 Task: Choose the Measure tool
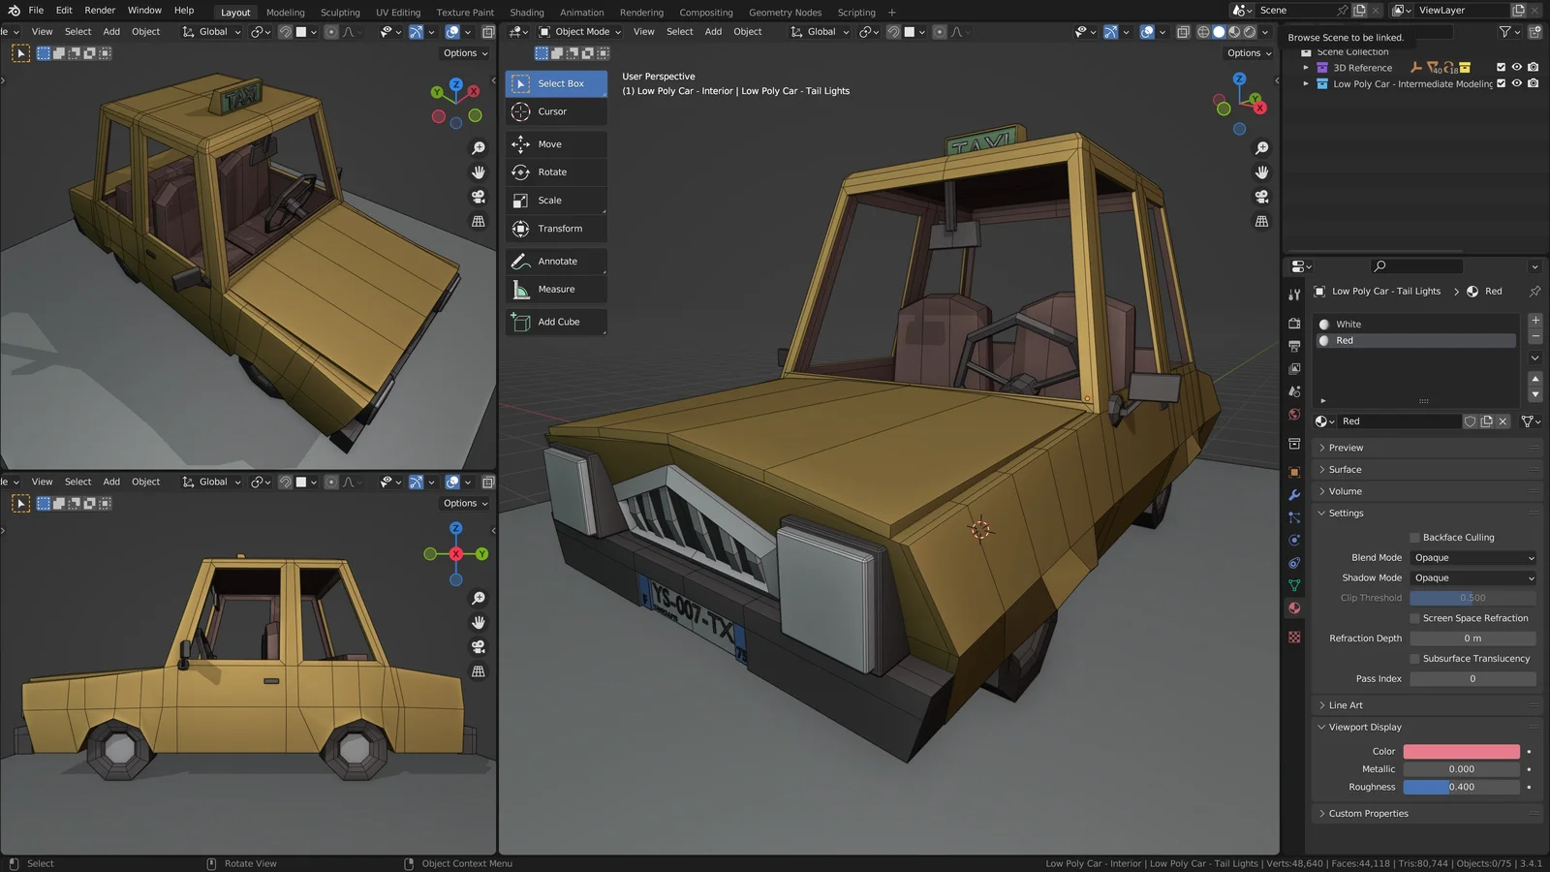tap(555, 290)
